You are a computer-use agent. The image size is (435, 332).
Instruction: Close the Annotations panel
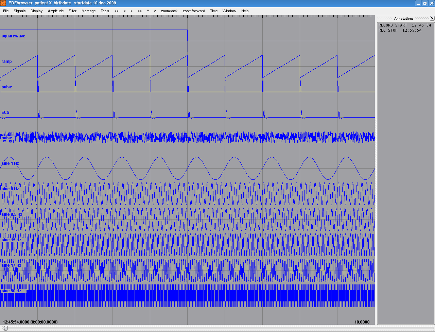point(432,18)
